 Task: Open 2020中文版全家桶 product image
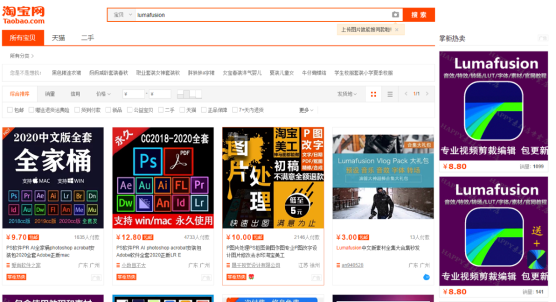click(x=53, y=178)
